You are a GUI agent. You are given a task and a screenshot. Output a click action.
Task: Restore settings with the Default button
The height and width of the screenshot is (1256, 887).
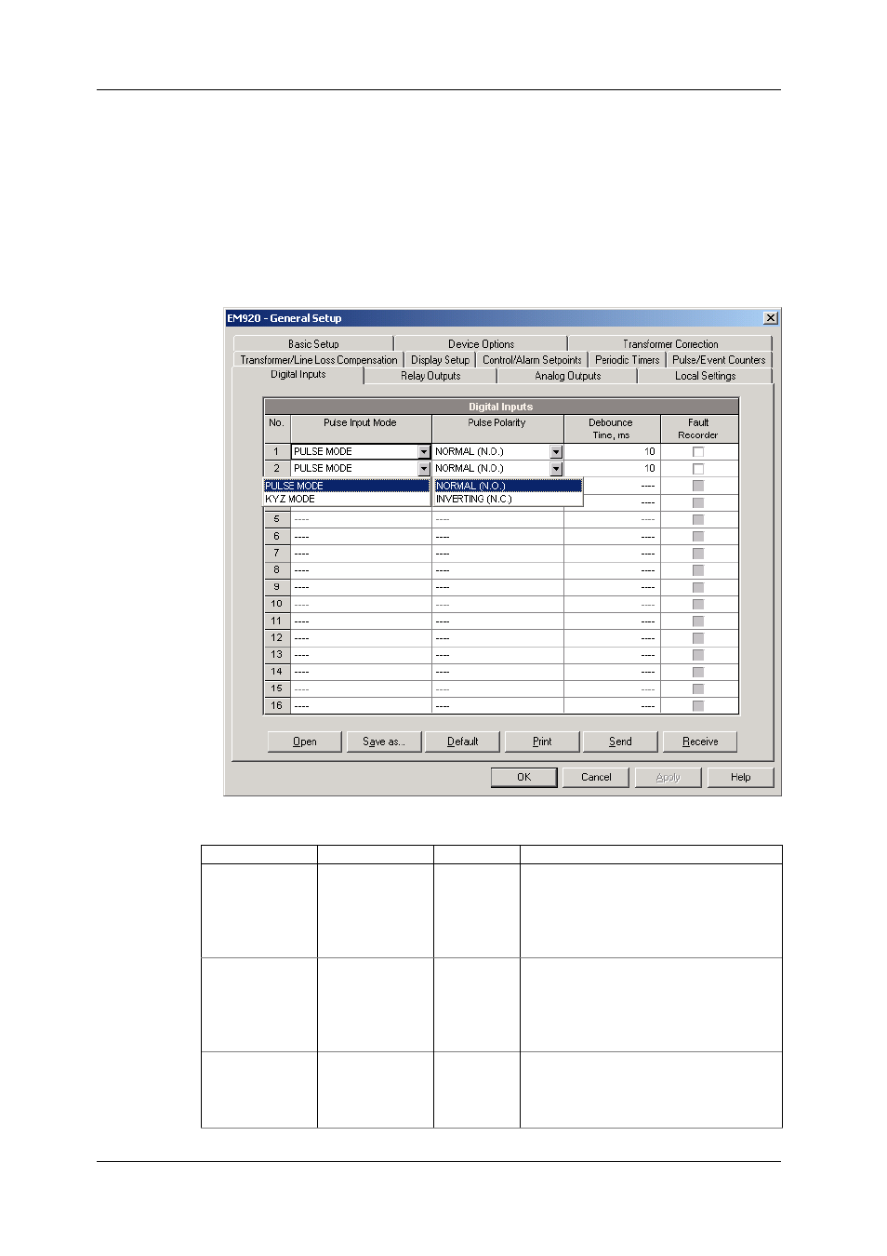pyautogui.click(x=462, y=742)
